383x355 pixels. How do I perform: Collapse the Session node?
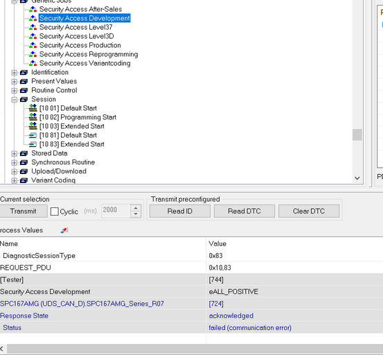tap(14, 100)
